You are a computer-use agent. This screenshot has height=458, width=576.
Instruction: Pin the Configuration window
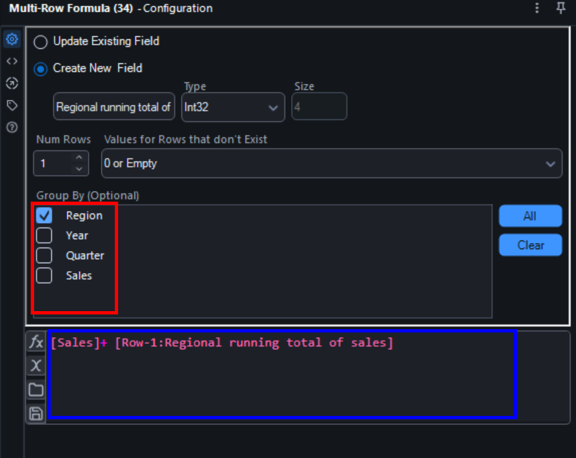click(561, 8)
